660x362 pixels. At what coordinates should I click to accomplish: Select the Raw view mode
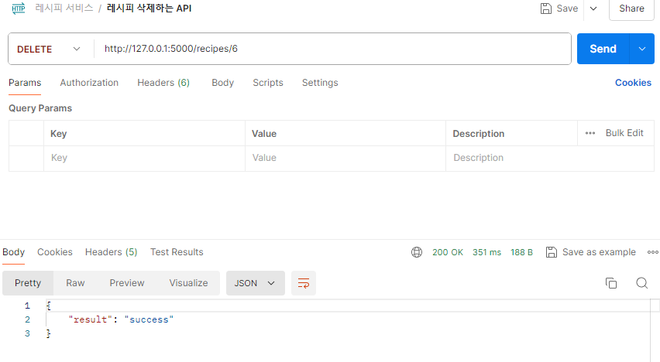[x=75, y=283]
